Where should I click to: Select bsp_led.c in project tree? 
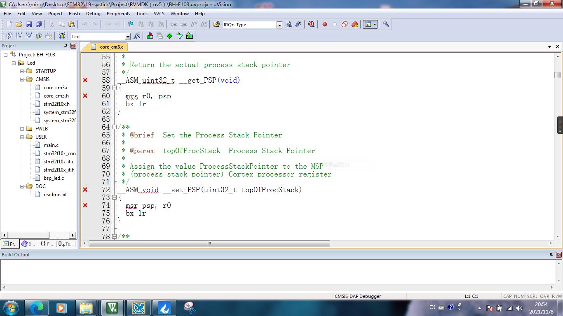click(54, 178)
